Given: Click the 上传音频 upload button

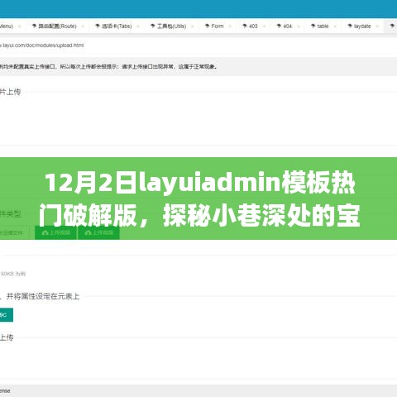Looking at the screenshot, I should [98, 233].
